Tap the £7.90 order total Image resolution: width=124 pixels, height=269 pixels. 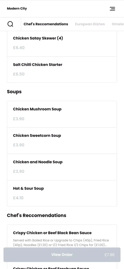[x=110, y=255]
